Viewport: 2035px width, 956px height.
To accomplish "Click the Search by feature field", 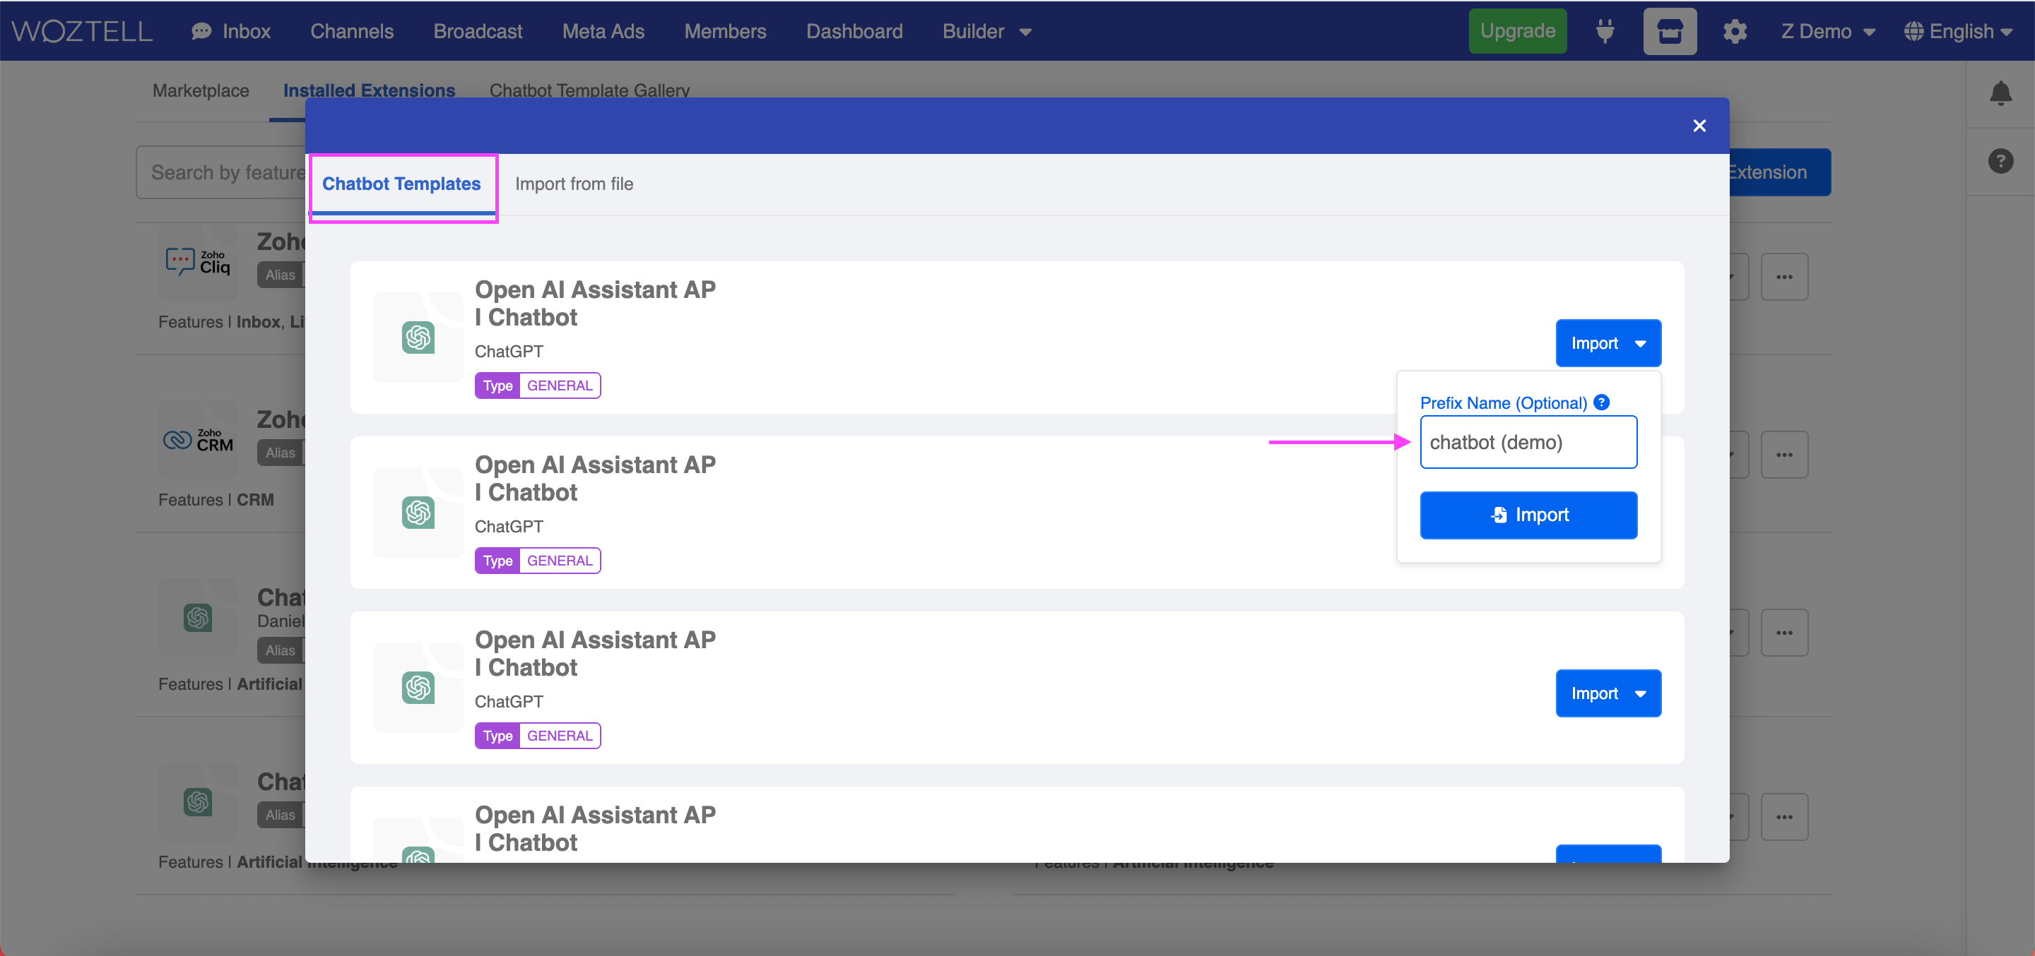I will [221, 172].
